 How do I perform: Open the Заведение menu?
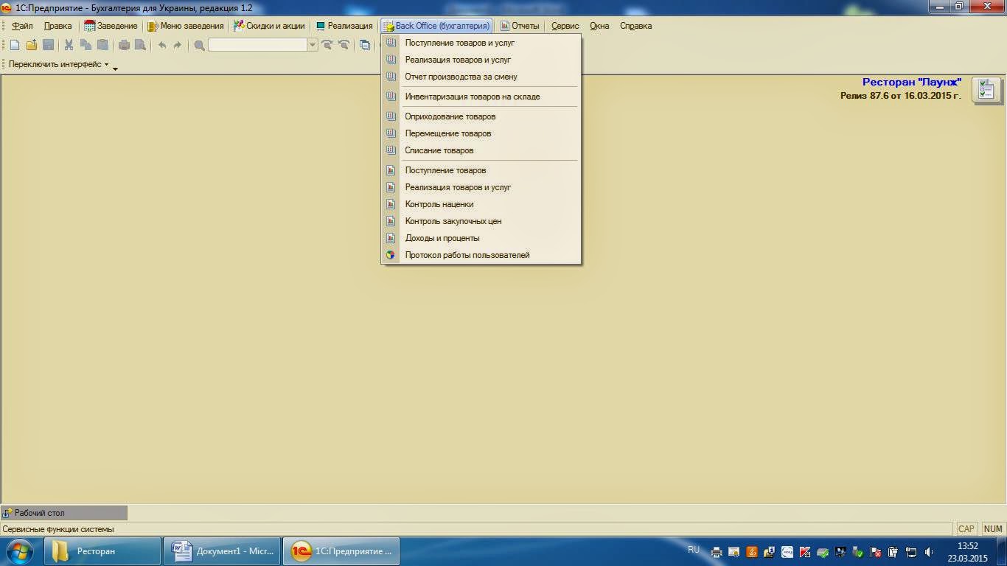111,26
